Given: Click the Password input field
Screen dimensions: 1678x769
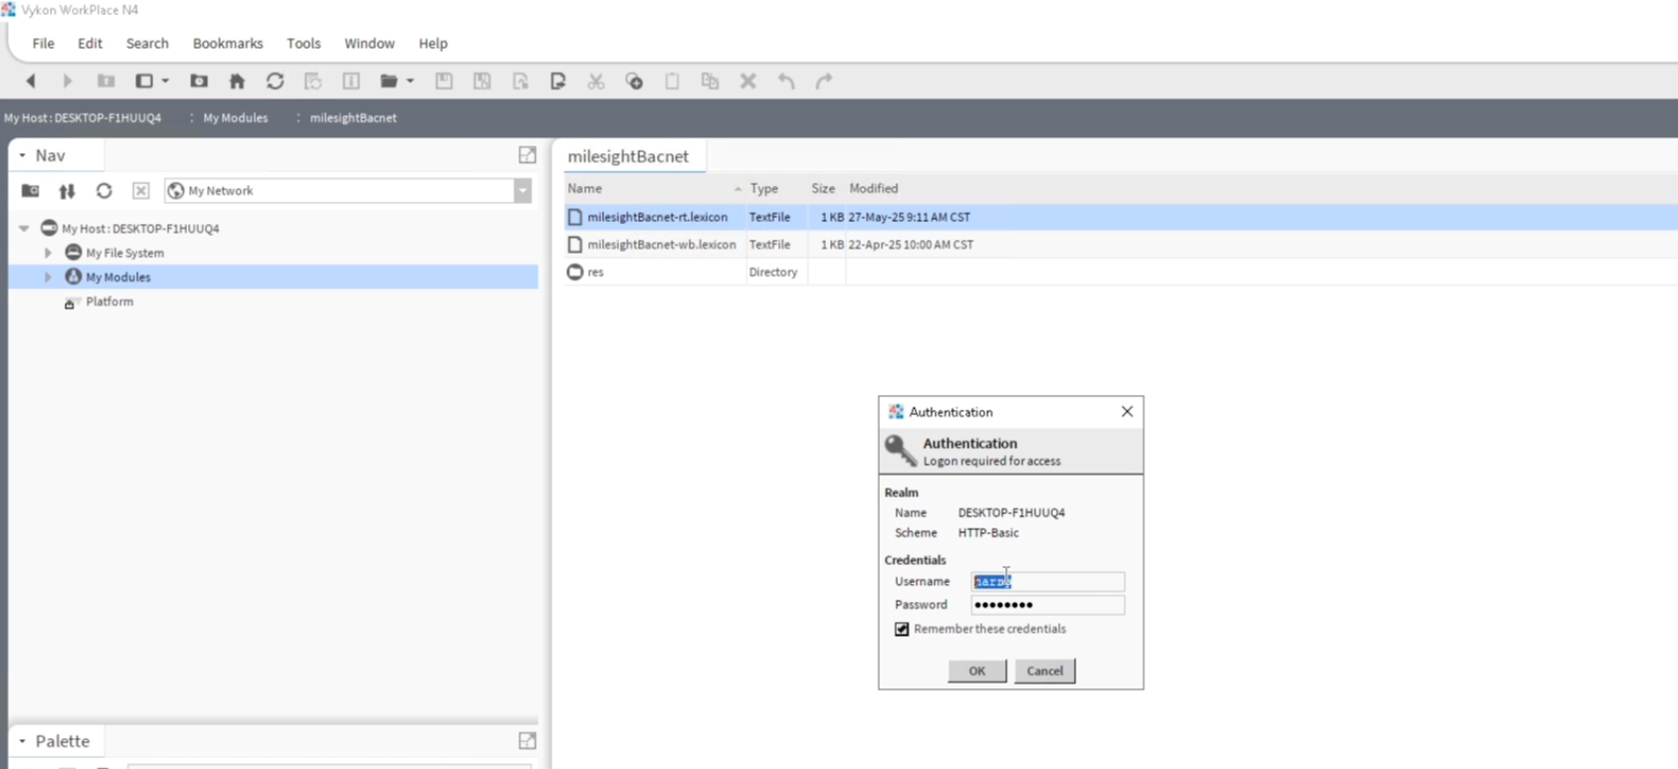Looking at the screenshot, I should [1048, 605].
